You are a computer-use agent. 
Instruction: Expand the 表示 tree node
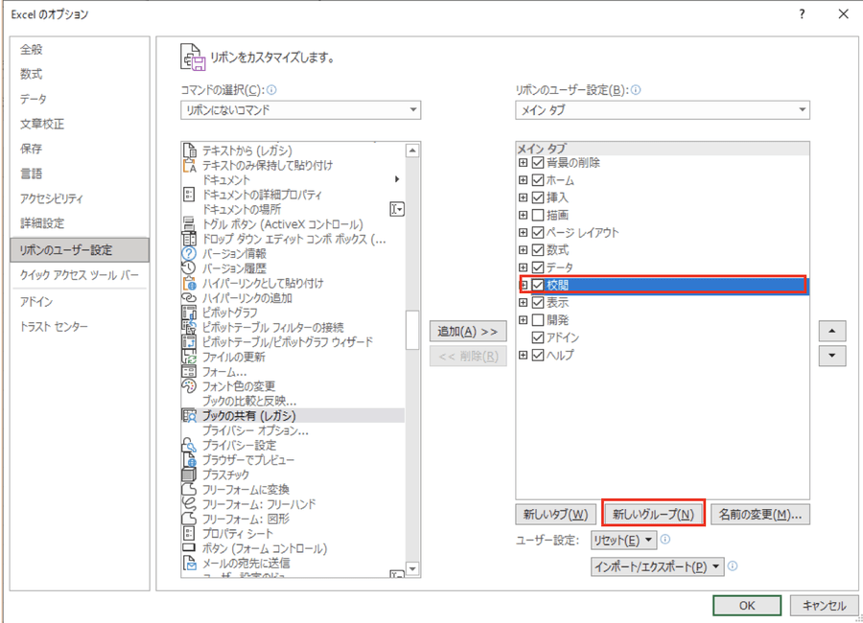pos(523,302)
